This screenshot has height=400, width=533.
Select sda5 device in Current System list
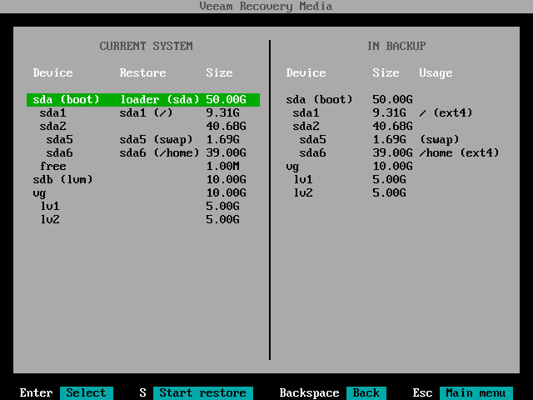click(59, 139)
